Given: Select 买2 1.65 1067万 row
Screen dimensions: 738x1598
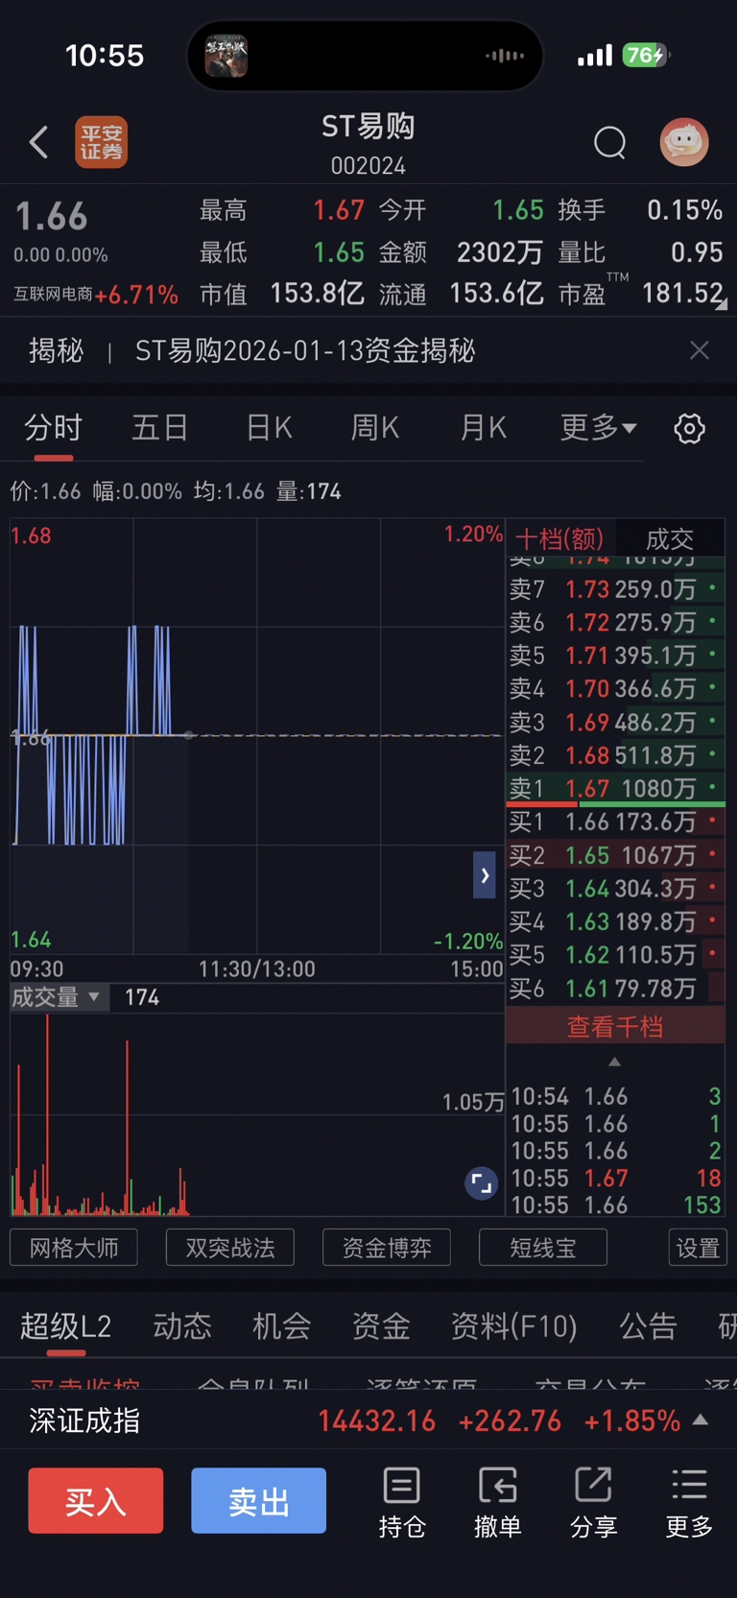Looking at the screenshot, I should [x=615, y=855].
